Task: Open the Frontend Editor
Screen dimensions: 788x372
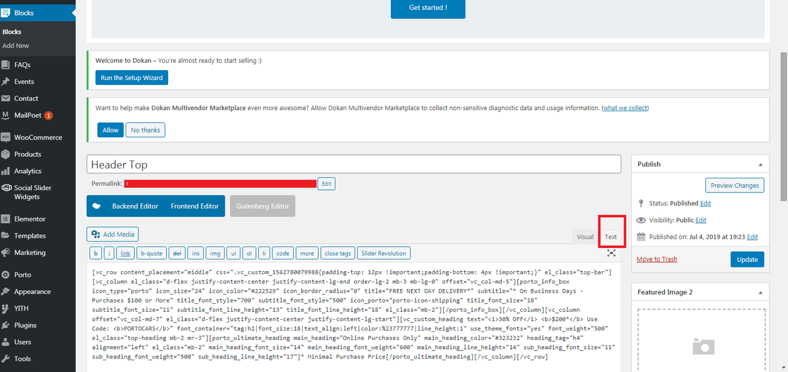Action: pos(195,206)
